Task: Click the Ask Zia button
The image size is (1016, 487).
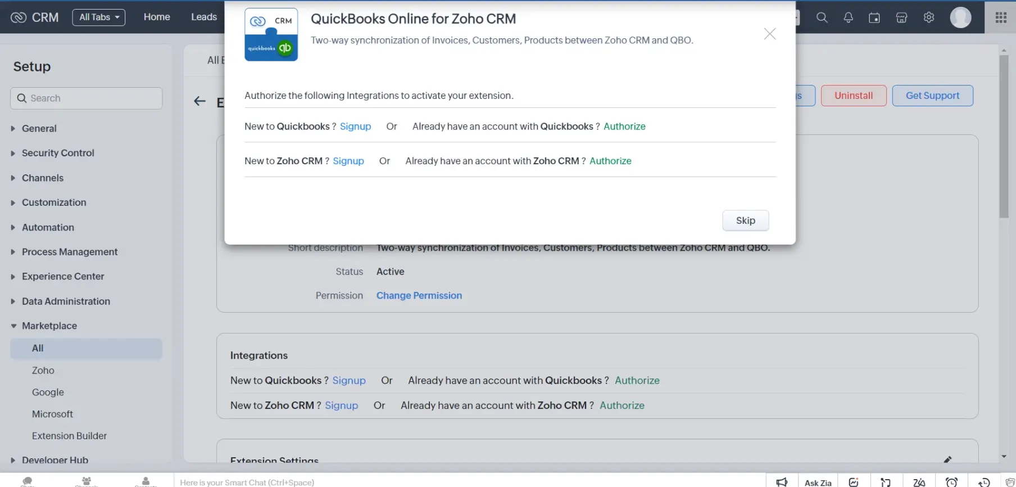Action: (818, 483)
